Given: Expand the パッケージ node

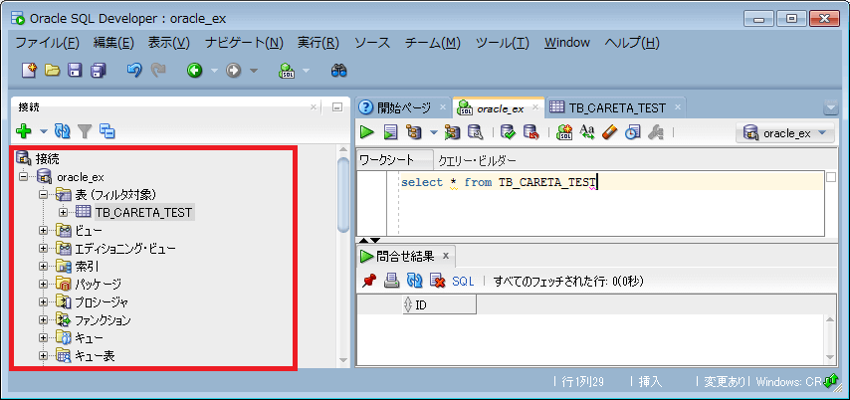Looking at the screenshot, I should point(44,284).
